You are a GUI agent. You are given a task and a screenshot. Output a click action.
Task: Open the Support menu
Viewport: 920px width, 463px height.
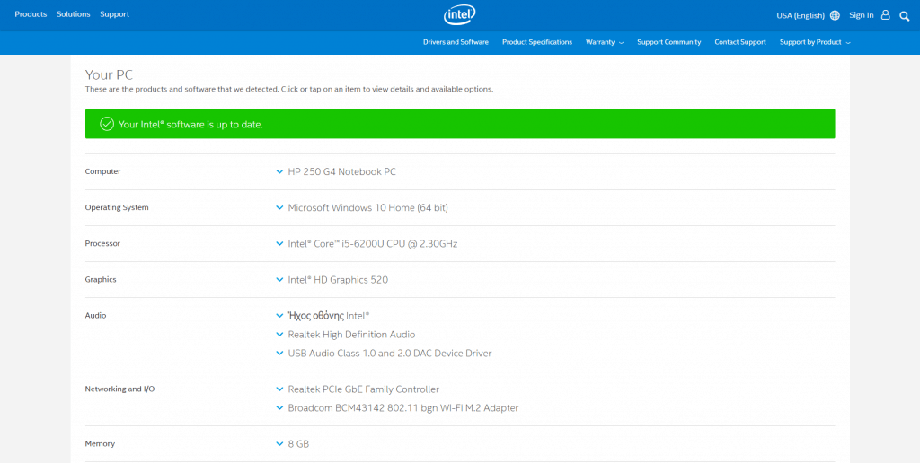point(114,14)
